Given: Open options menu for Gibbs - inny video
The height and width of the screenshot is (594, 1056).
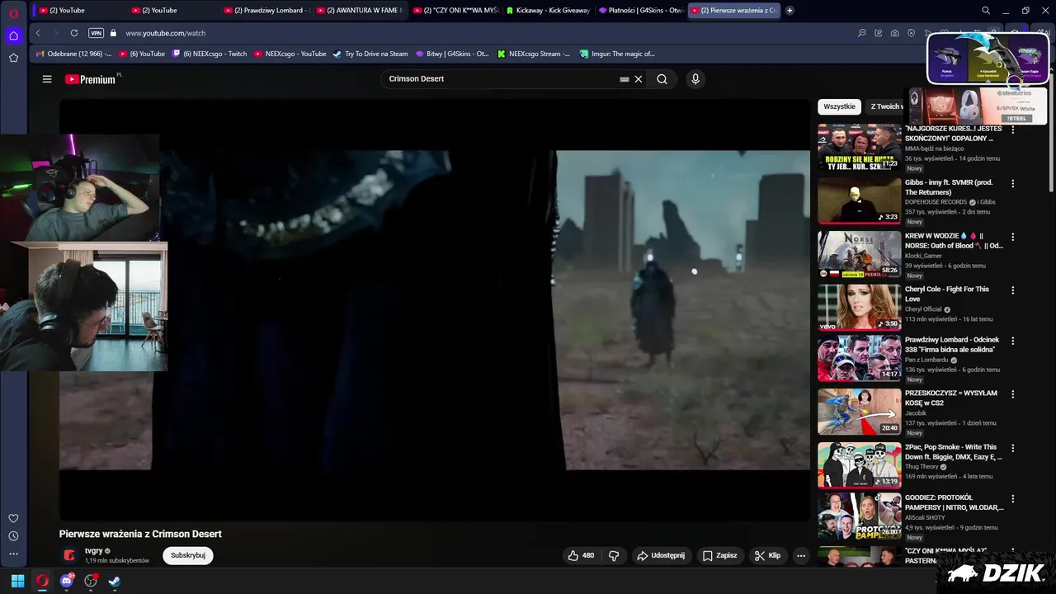Looking at the screenshot, I should [x=1013, y=183].
